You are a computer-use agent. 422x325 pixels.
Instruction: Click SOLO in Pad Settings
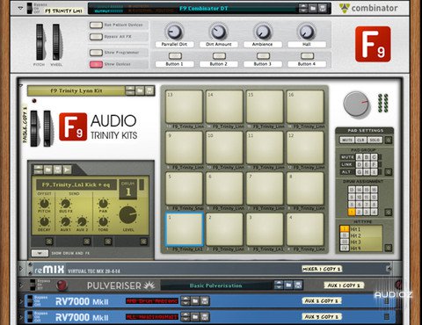[x=375, y=140]
